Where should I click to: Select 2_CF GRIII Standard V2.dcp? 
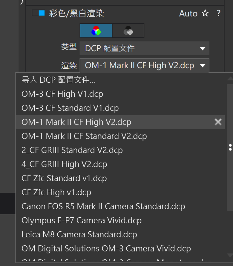(x=120, y=150)
